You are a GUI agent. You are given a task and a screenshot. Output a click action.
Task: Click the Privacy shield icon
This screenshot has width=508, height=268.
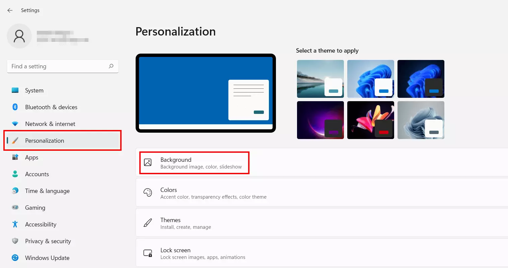(15, 241)
